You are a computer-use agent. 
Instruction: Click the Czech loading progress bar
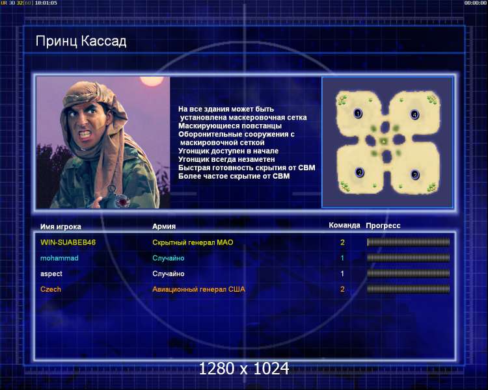coord(409,289)
